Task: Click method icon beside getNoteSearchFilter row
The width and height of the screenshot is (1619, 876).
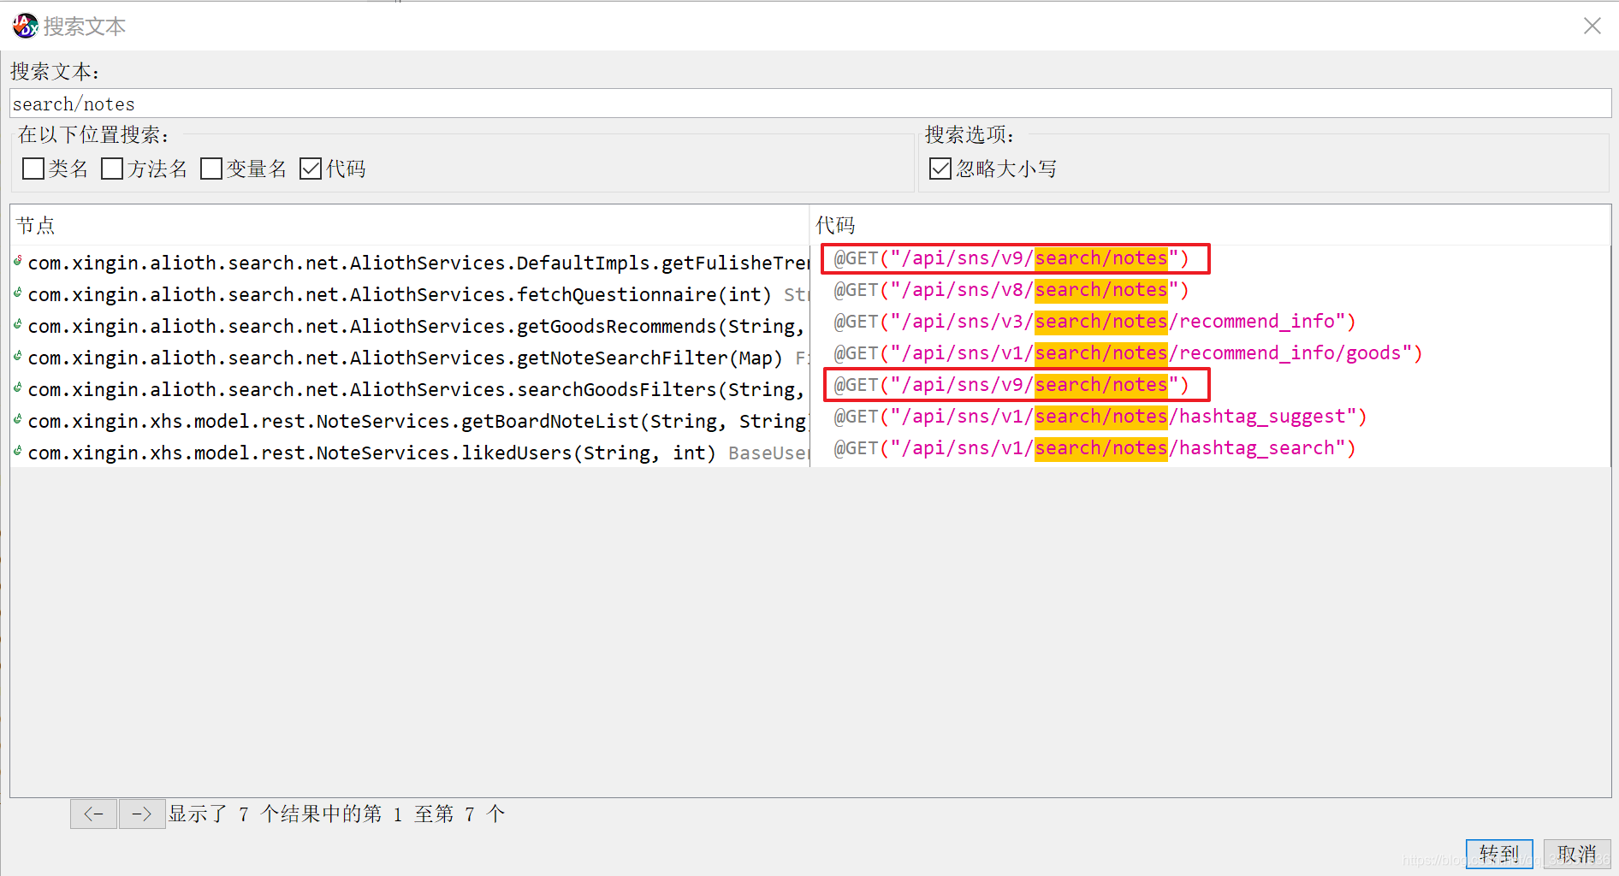Action: (18, 356)
